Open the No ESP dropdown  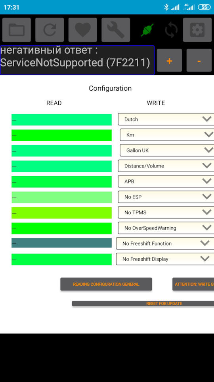(x=166, y=197)
